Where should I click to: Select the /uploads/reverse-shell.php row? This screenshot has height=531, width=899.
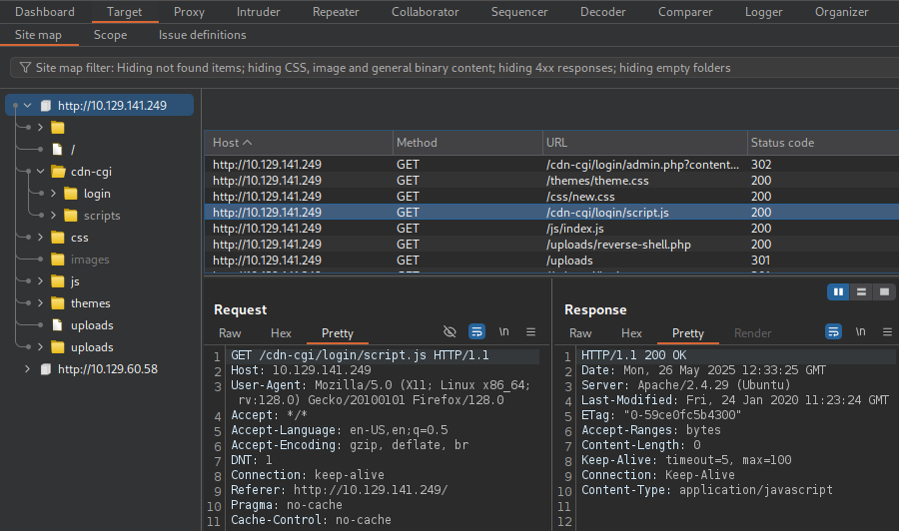click(x=551, y=245)
